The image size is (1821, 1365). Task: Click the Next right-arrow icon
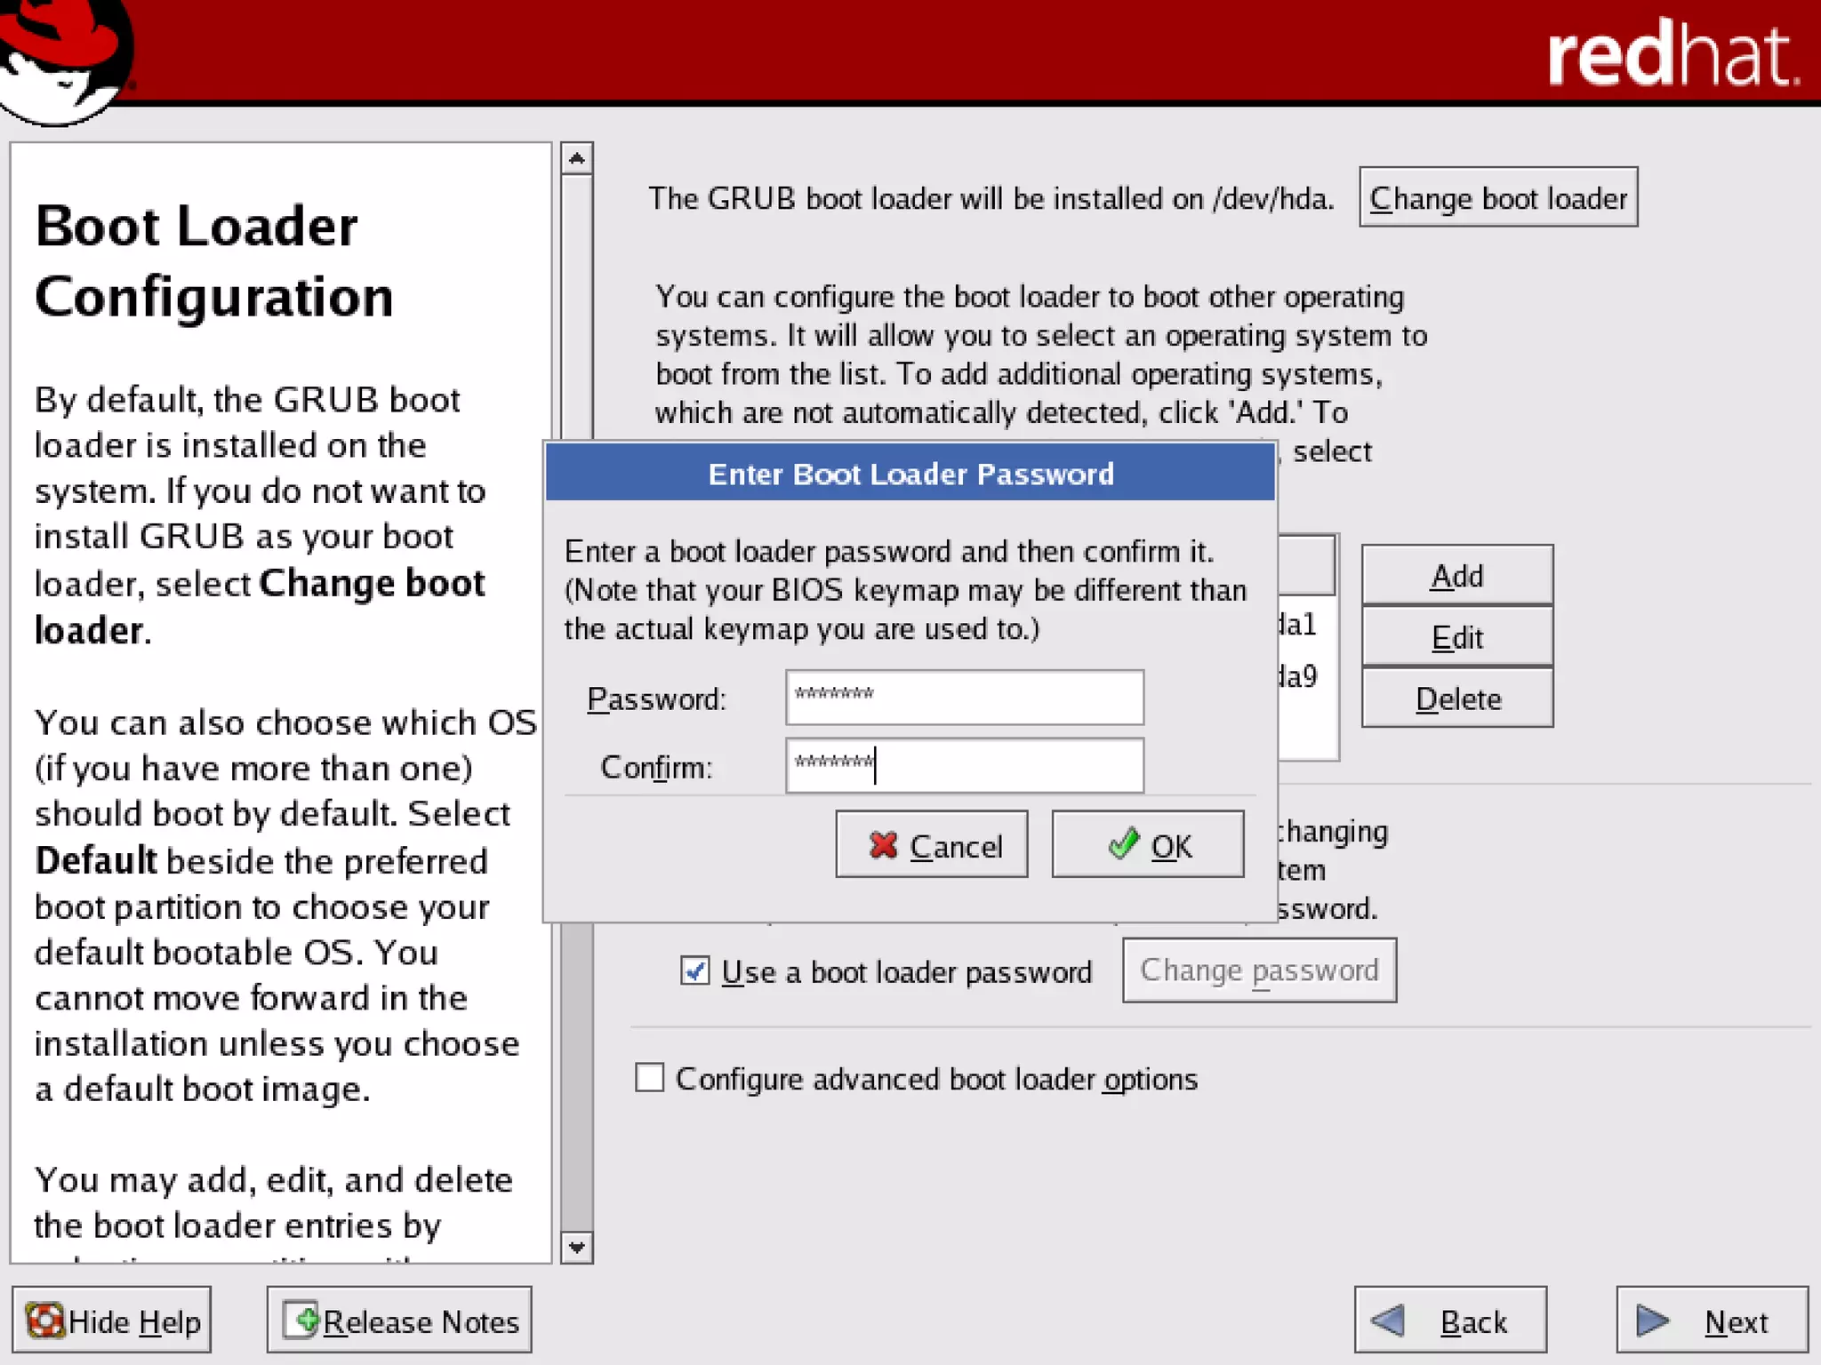[1652, 1320]
